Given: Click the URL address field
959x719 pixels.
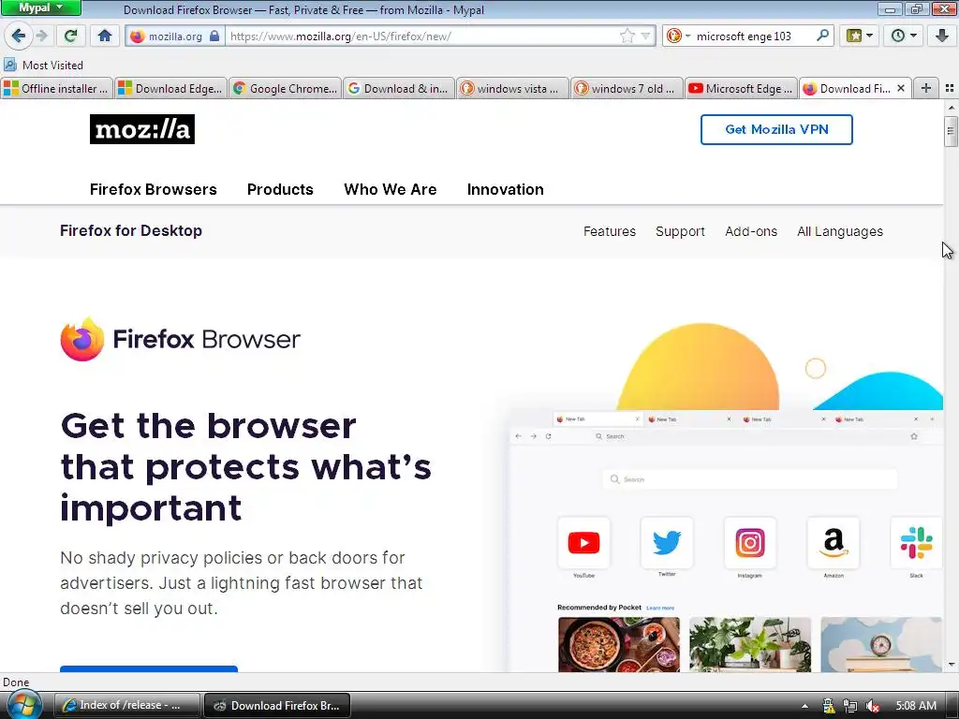Looking at the screenshot, I should click(x=422, y=37).
